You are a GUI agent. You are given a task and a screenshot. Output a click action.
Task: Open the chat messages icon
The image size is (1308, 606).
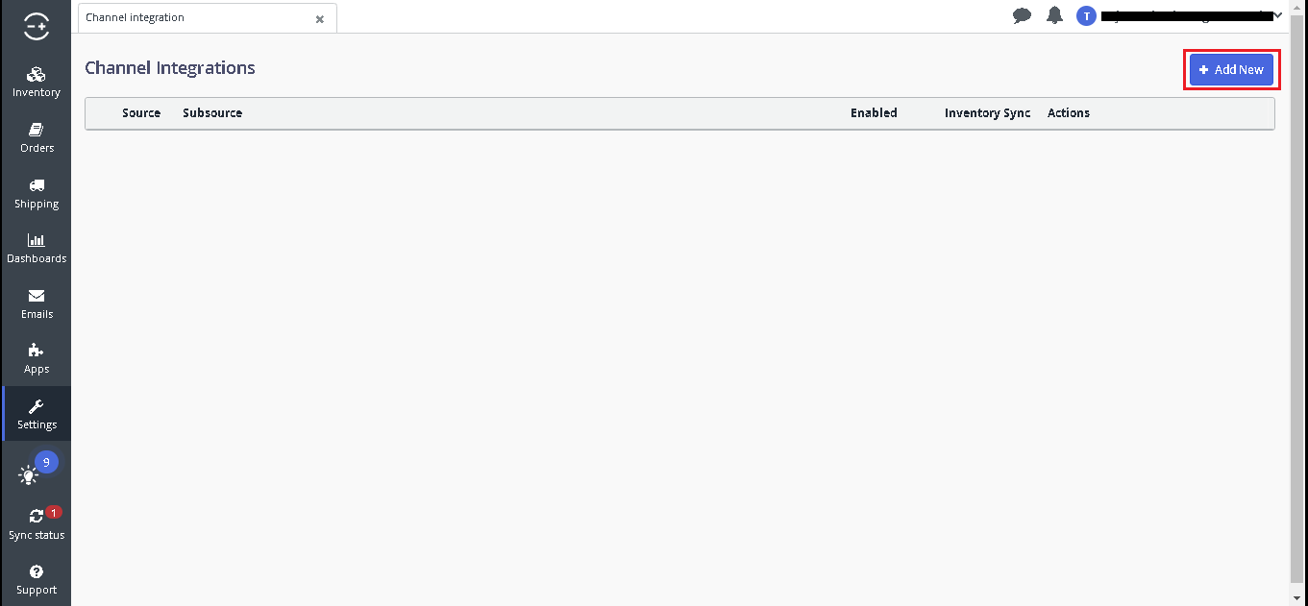tap(1023, 15)
